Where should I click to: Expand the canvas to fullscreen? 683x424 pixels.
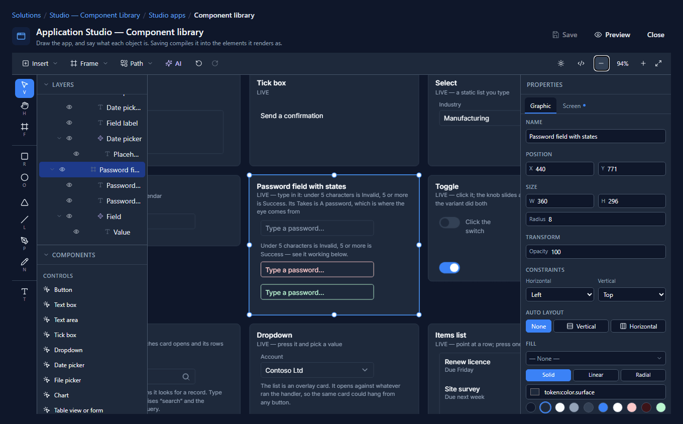click(658, 64)
